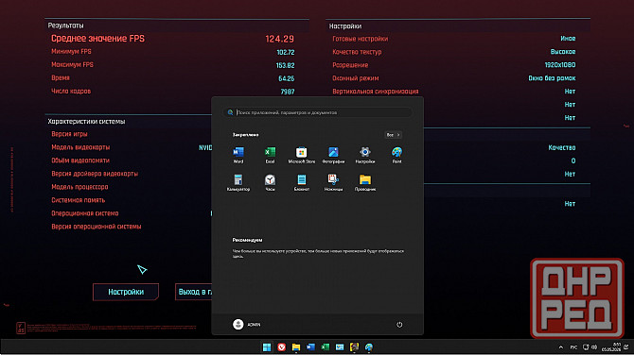
Task: Open Ножницы snipping tool
Action: click(333, 182)
